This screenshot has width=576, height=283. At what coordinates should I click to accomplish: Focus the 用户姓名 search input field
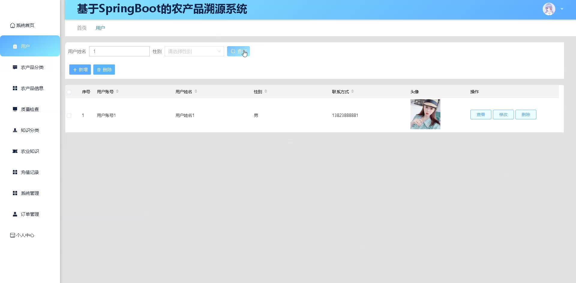point(119,51)
